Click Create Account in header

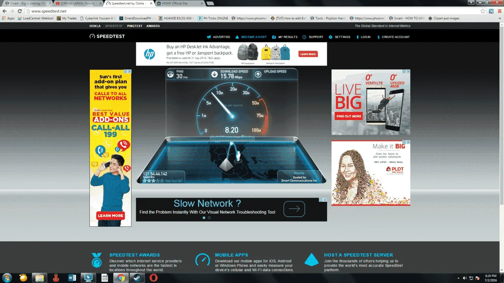393,37
